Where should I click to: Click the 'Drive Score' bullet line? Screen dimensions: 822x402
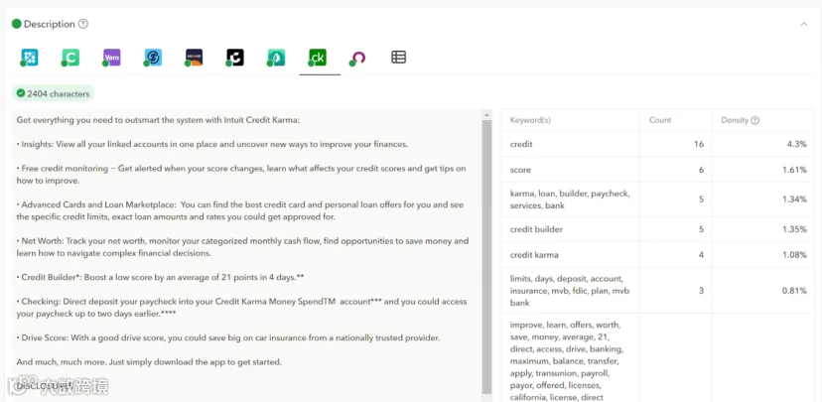228,338
